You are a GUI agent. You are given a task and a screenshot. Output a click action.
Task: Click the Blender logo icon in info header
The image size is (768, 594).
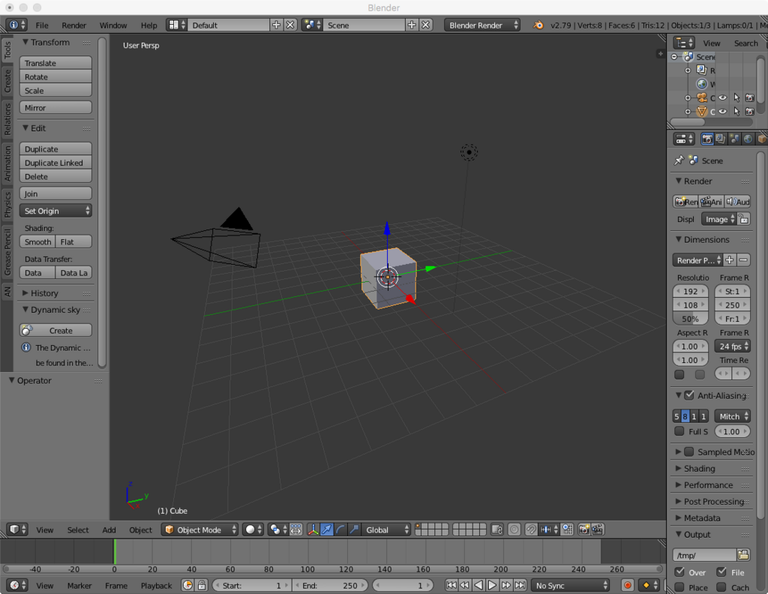pyautogui.click(x=538, y=25)
